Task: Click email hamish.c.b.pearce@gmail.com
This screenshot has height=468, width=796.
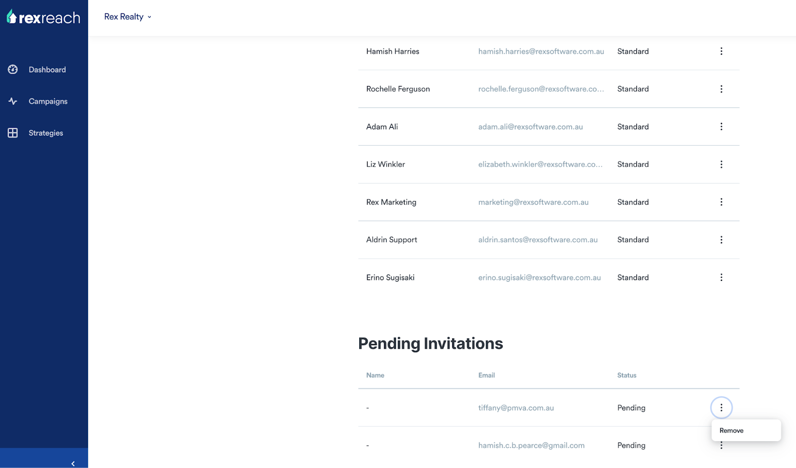Action: tap(531, 446)
